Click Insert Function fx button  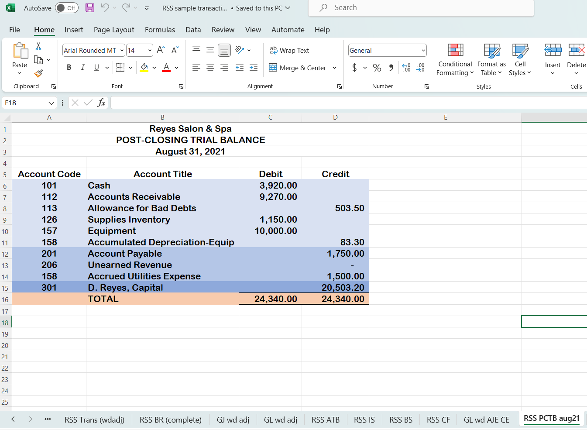(x=101, y=103)
